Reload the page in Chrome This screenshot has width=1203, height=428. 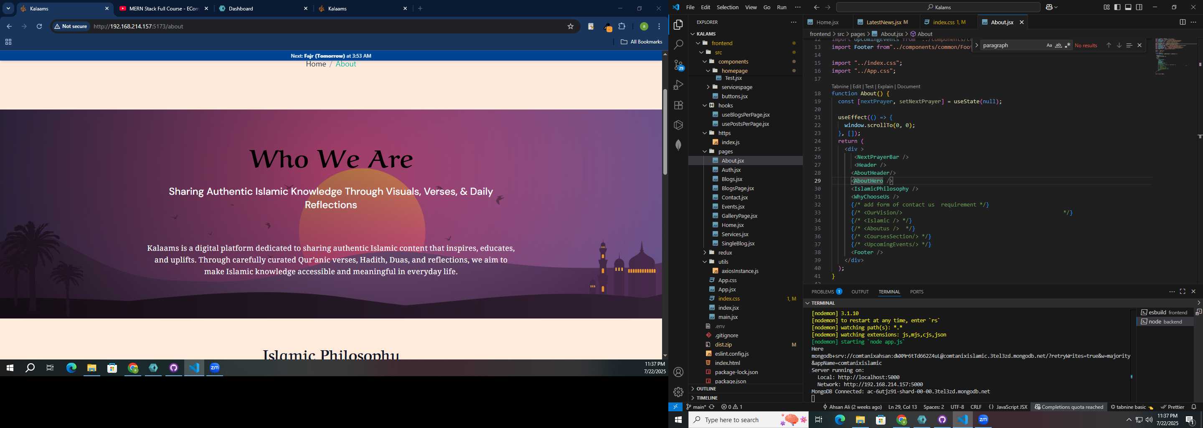pos(40,27)
